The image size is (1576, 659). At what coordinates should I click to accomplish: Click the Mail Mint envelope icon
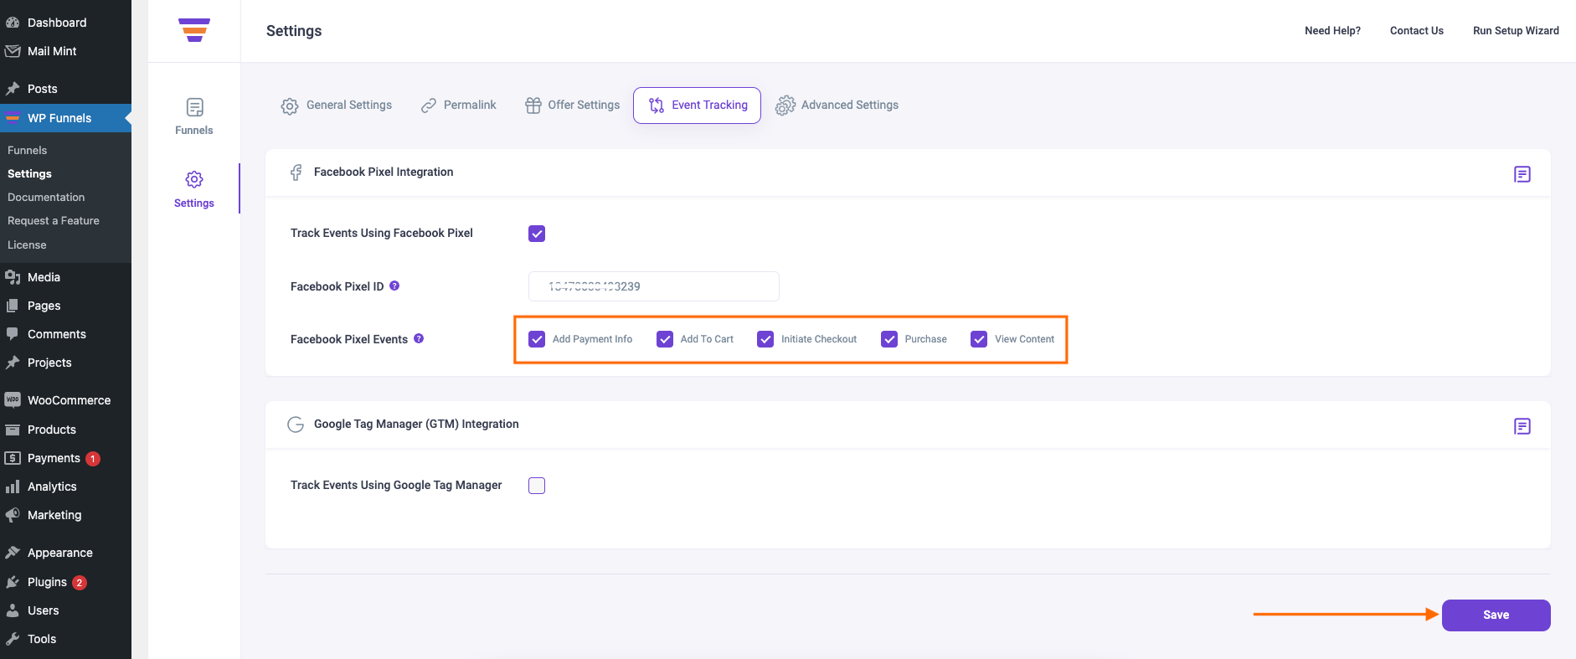[x=13, y=51]
